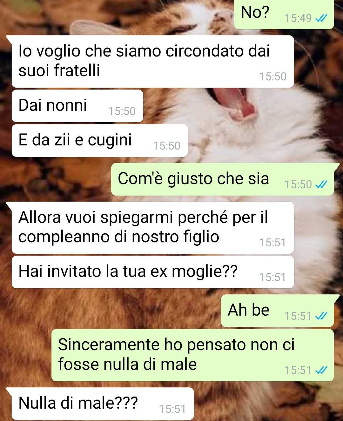Select the 'E da zii e cugini' message

(x=100, y=140)
